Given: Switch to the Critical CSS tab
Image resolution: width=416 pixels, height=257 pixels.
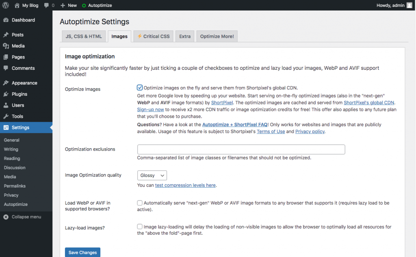Looking at the screenshot, I should (x=153, y=36).
